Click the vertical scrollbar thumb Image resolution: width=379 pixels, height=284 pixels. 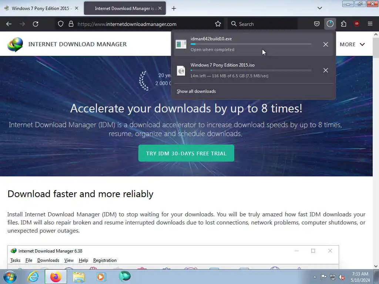376,48
